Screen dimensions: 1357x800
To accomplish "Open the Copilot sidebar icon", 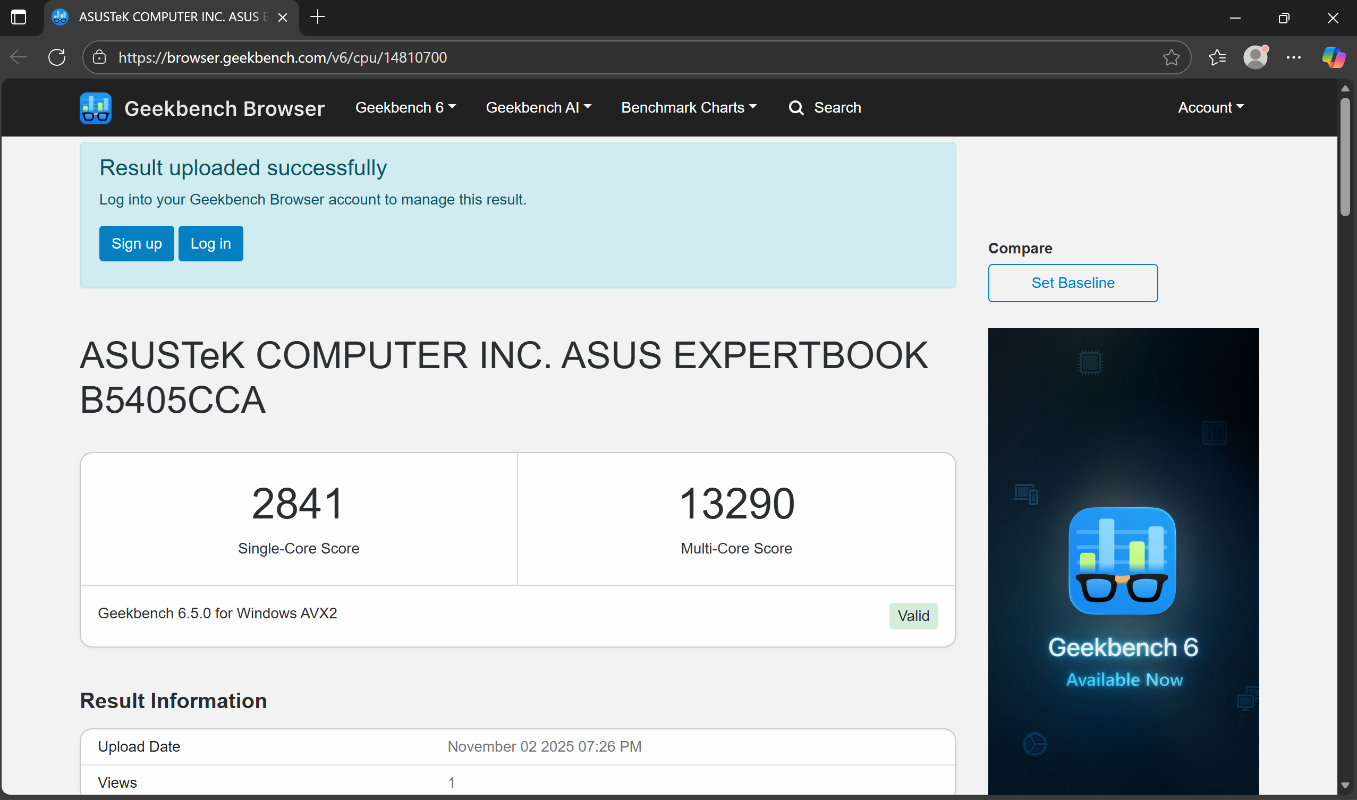I will coord(1333,57).
